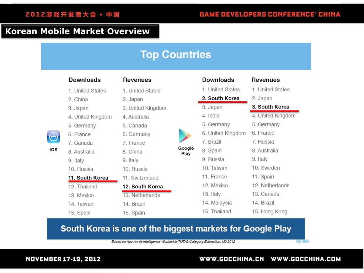Click the "7. Brazil" entry
The width and height of the screenshot is (364, 273).
coord(212,142)
